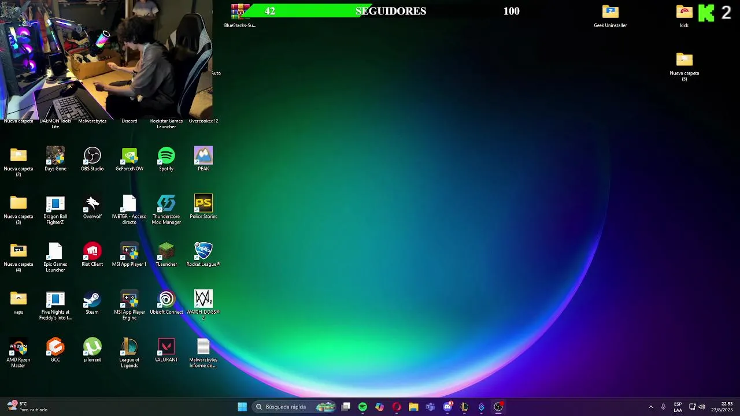Viewport: 740px width, 416px height.
Task: Click the GCC desktop icon
Action: point(55,351)
